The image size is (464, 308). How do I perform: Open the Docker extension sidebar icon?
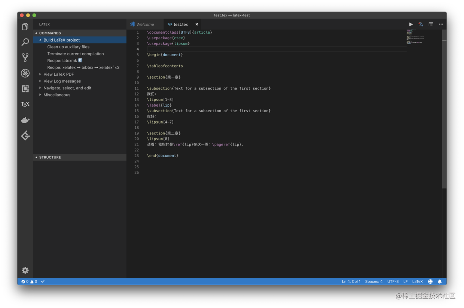pos(25,120)
